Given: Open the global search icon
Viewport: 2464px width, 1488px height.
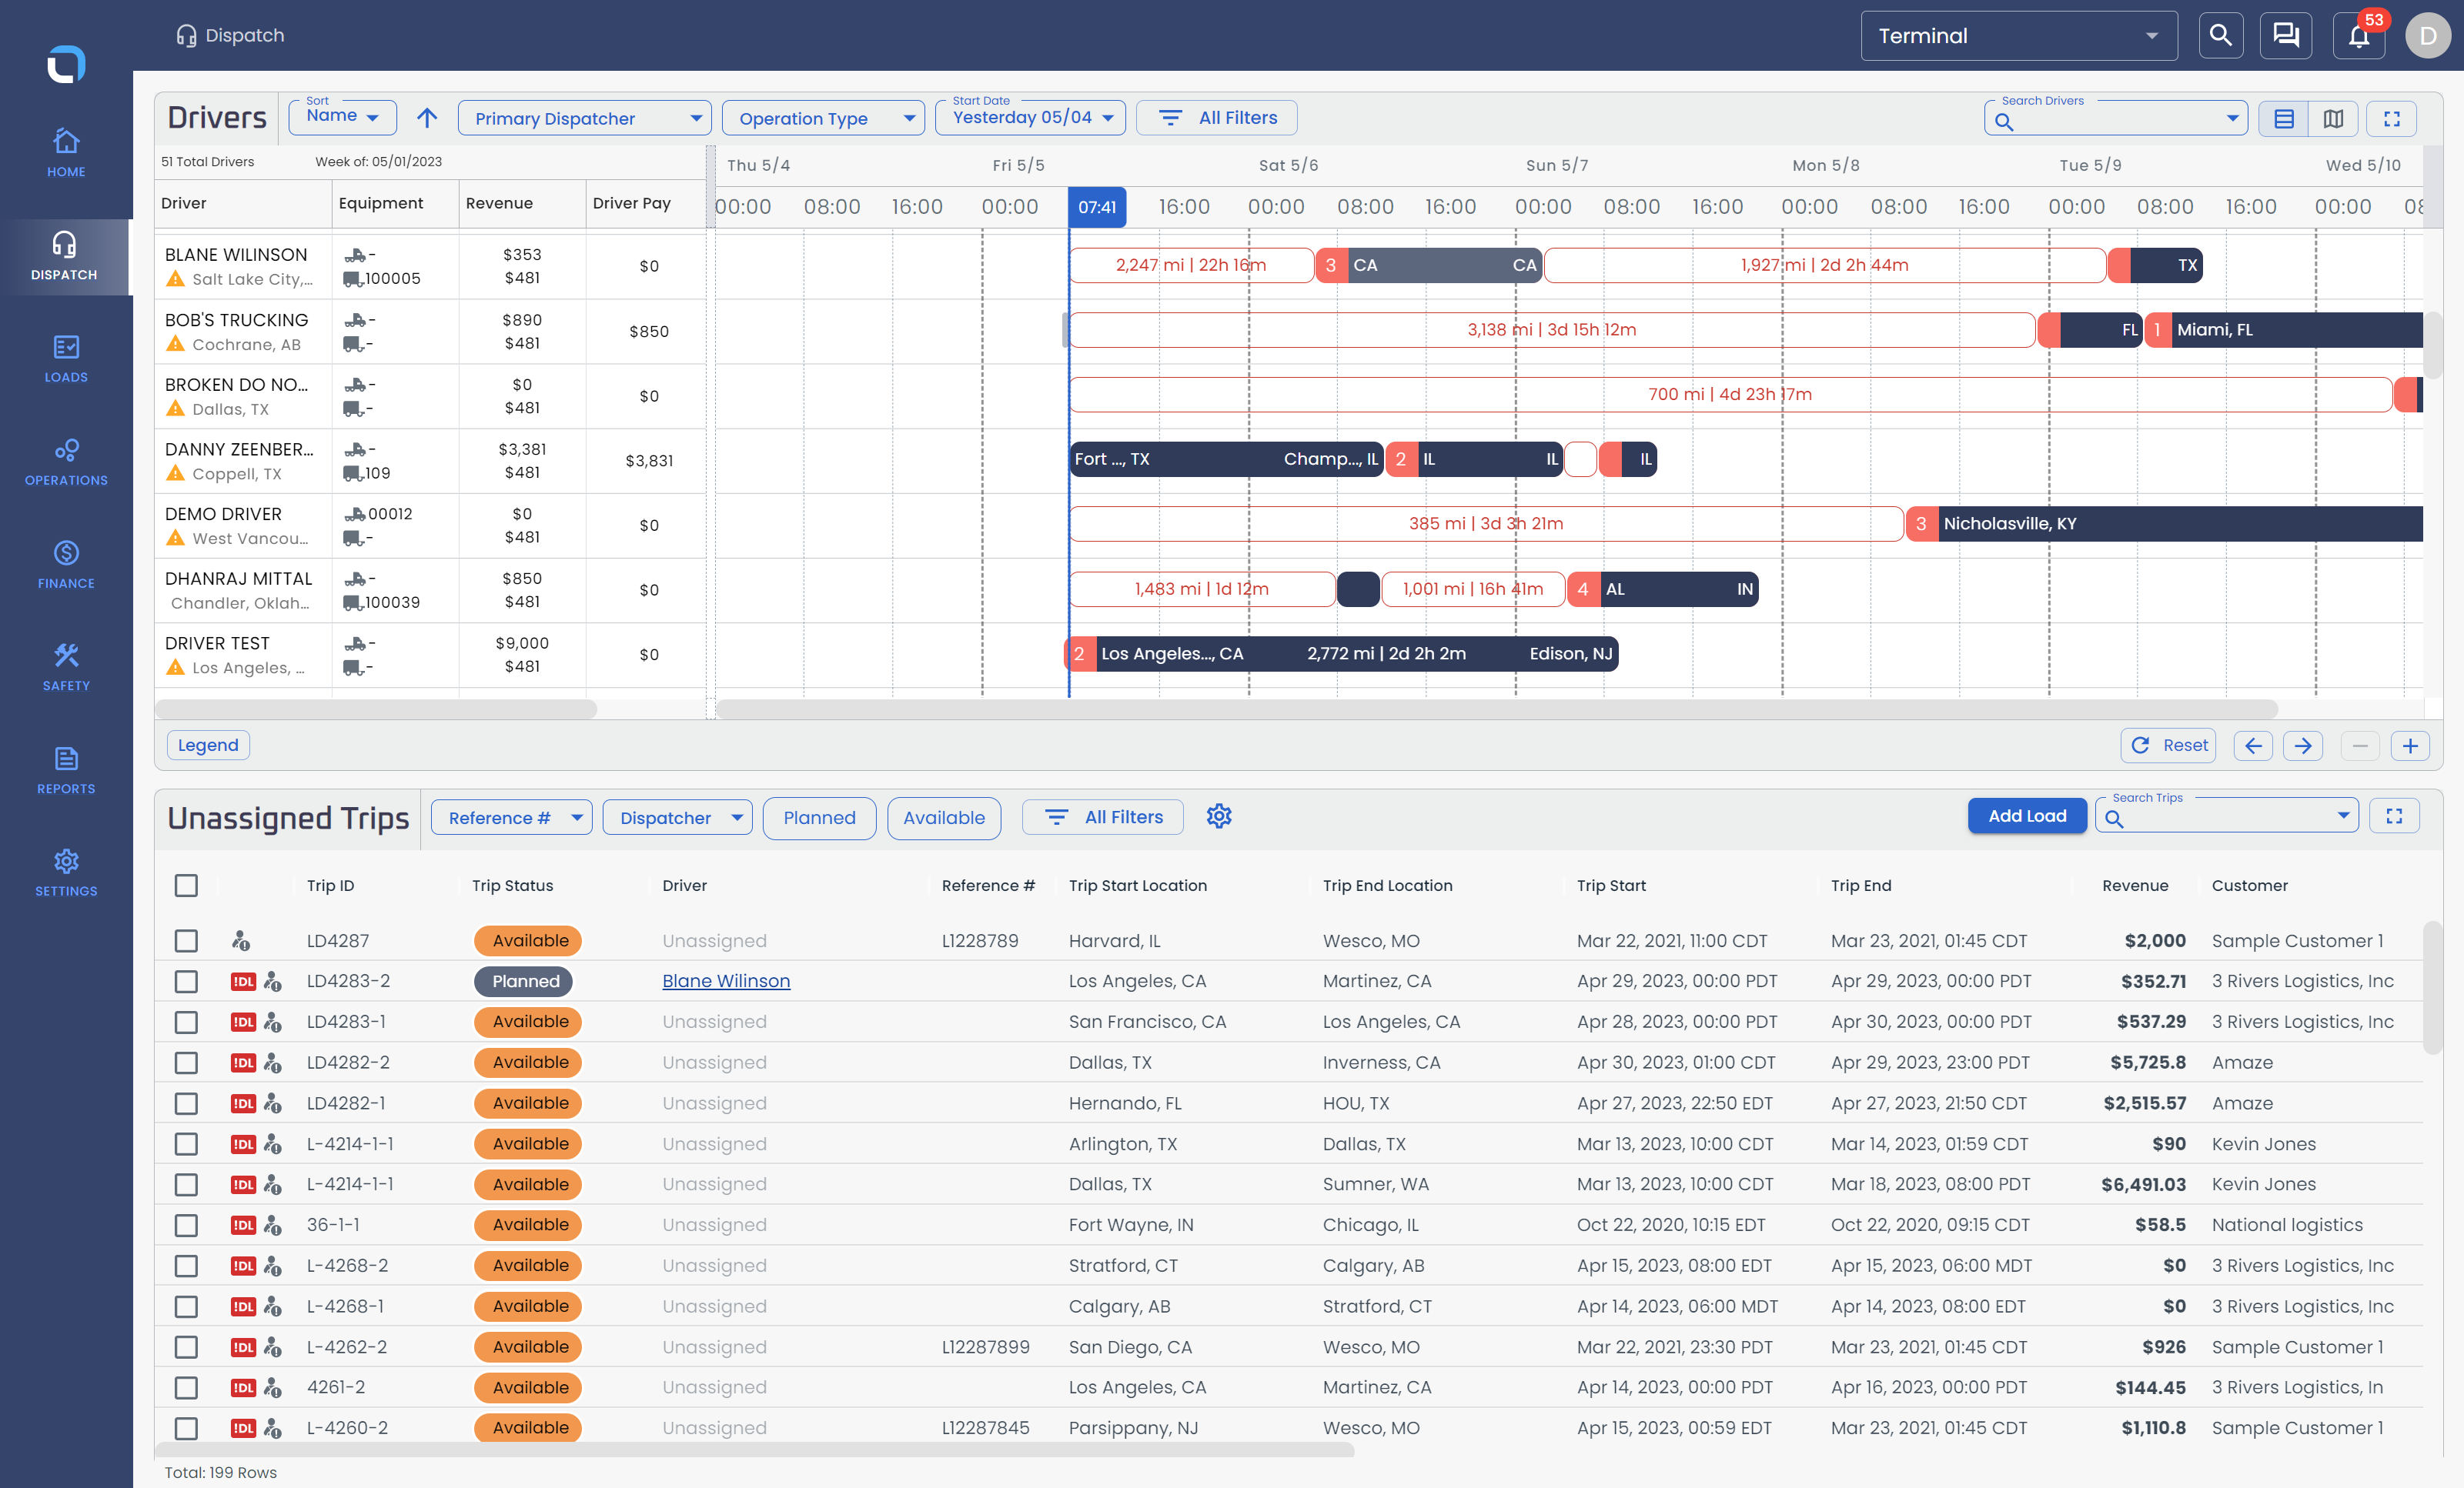Looking at the screenshot, I should 2220,36.
